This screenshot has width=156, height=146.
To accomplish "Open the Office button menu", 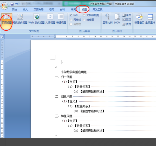I will [x=4, y=6].
